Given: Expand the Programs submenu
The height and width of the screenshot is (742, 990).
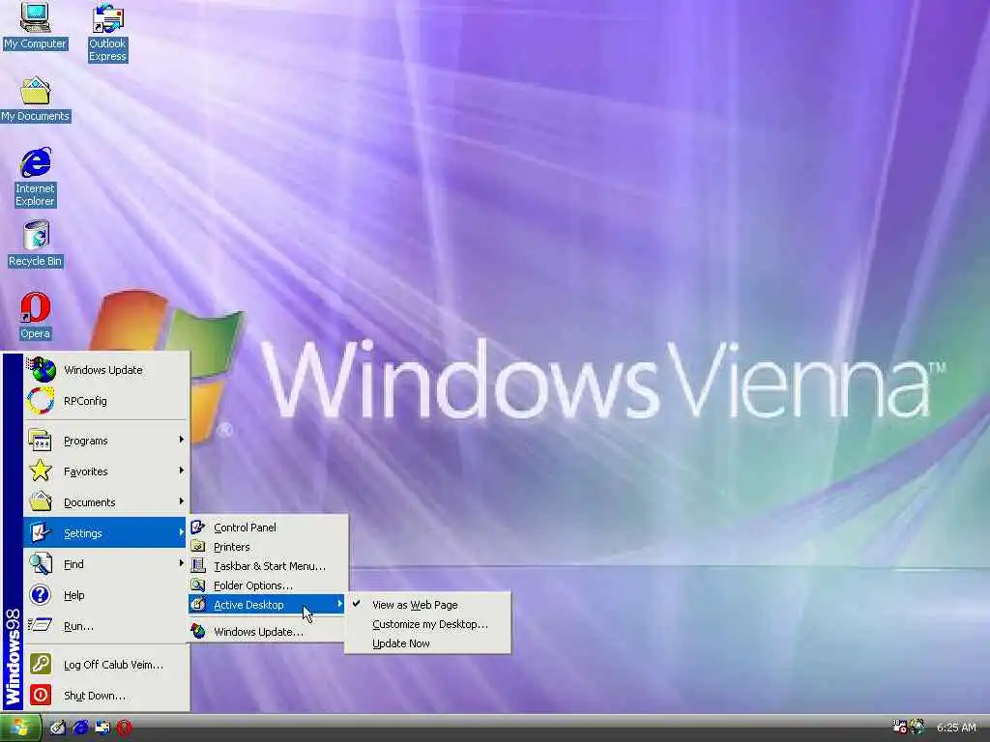Looking at the screenshot, I should point(106,441).
